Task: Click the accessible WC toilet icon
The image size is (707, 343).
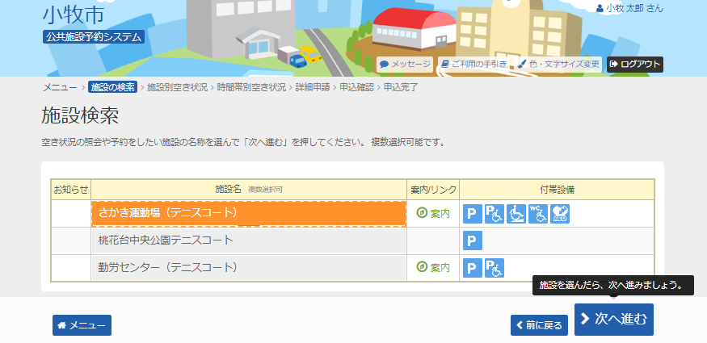Action: [538, 214]
